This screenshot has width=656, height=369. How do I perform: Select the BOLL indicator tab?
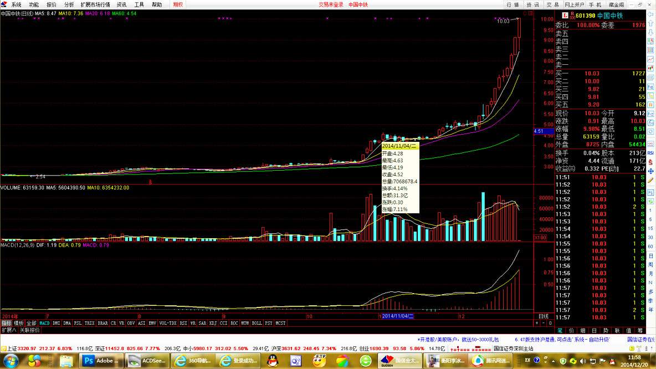click(257, 323)
